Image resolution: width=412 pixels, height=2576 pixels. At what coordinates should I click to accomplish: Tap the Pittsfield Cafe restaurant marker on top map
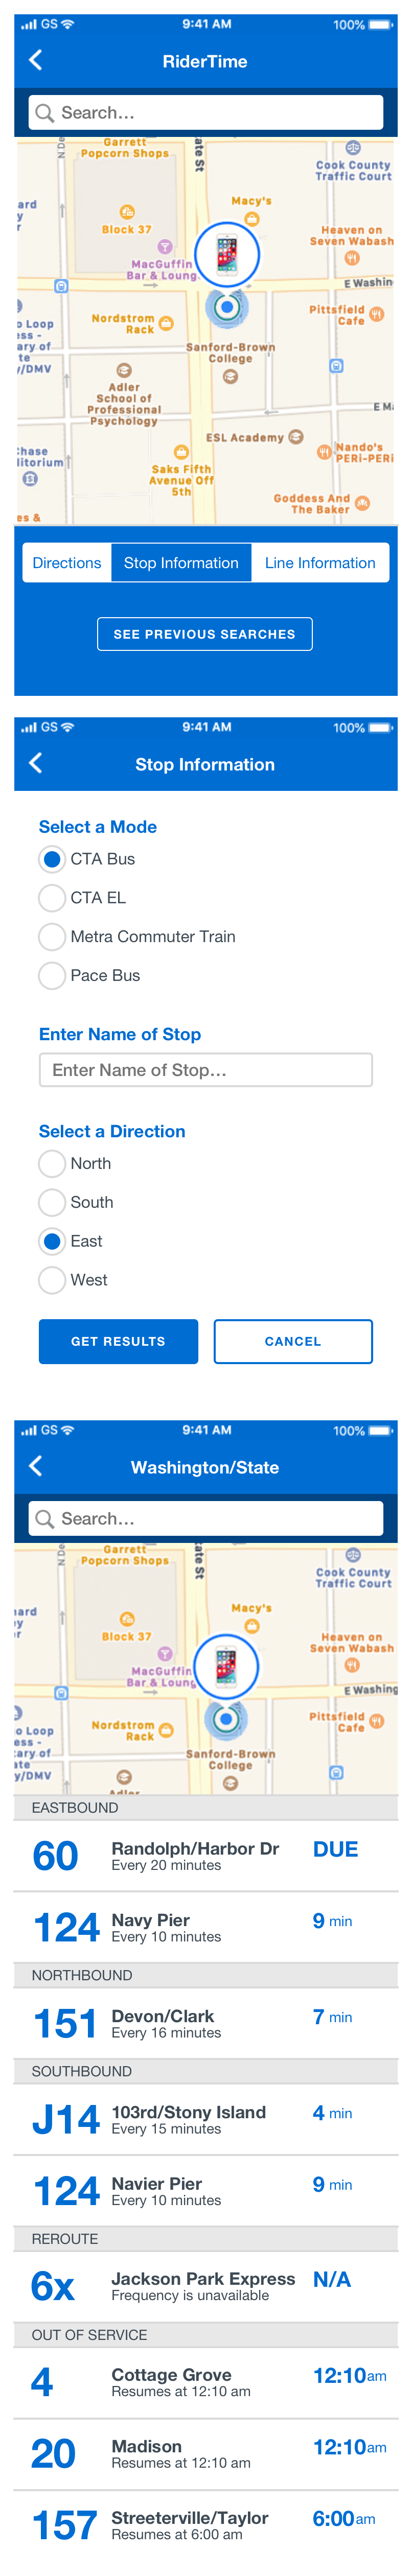tap(377, 314)
